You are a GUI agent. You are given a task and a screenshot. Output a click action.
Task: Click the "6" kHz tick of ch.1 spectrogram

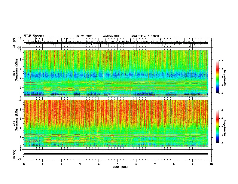[21, 69]
